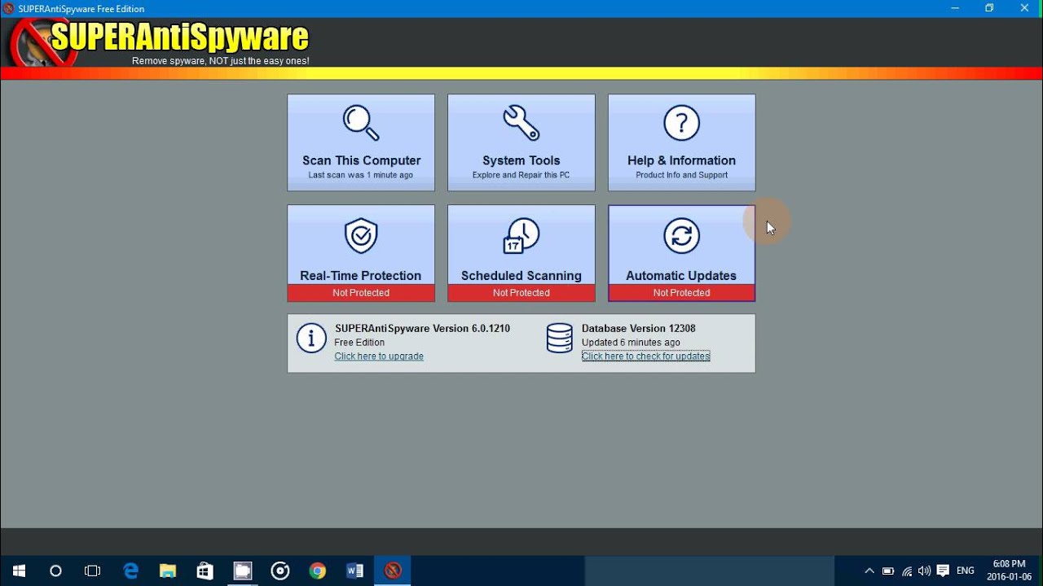Click the database stack icon
Image resolution: width=1043 pixels, height=586 pixels.
(560, 338)
